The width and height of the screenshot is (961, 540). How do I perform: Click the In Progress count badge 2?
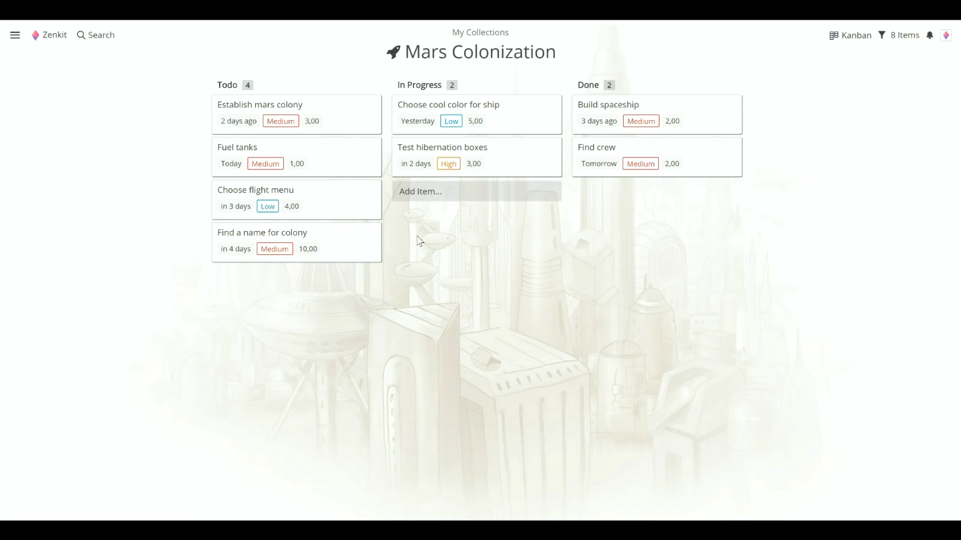tap(452, 85)
